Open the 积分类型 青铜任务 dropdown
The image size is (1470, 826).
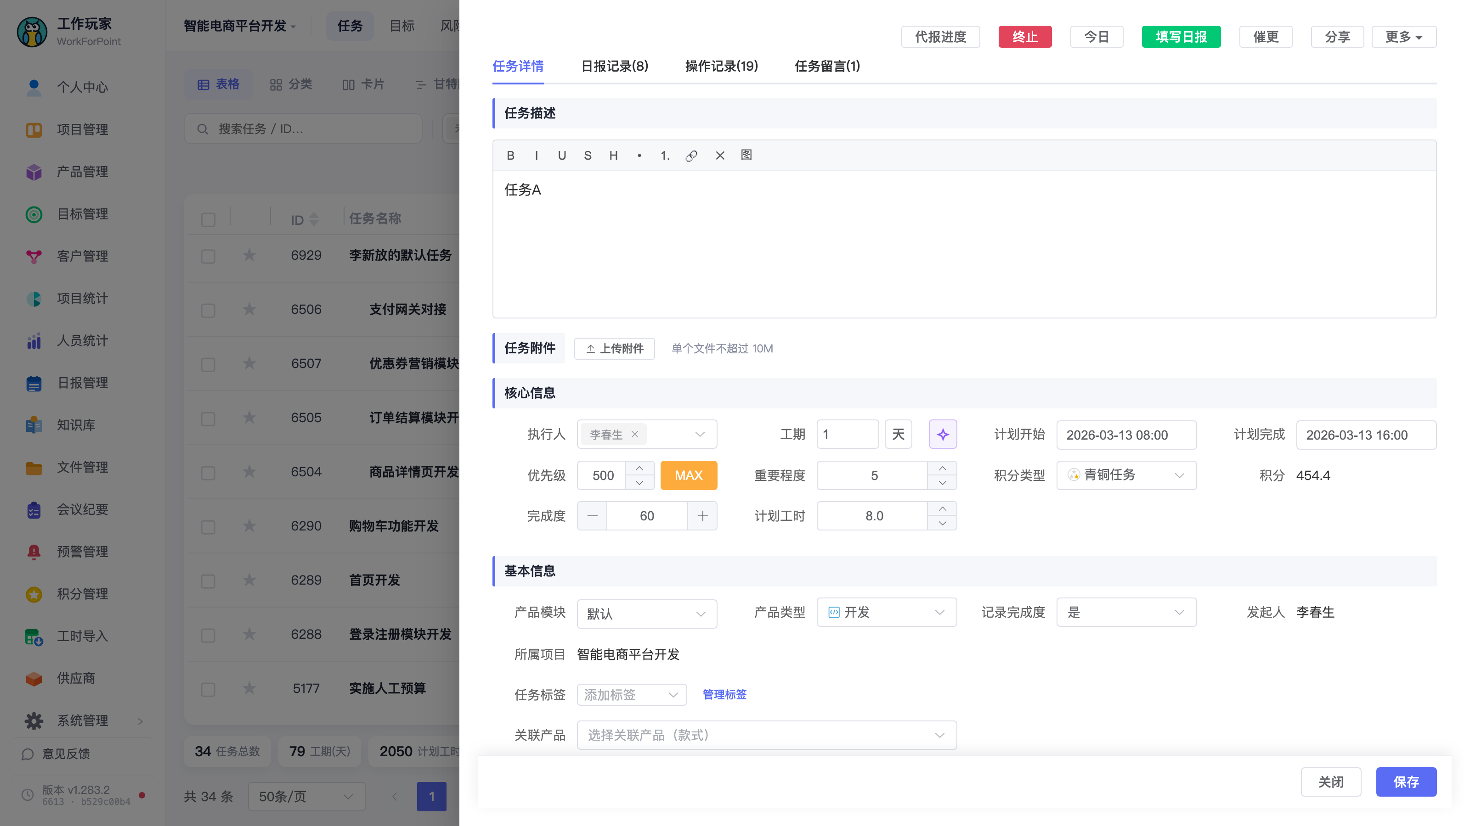[x=1126, y=475]
